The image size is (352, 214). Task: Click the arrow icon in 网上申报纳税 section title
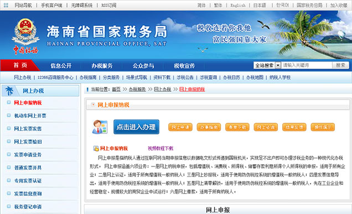pos(93,105)
